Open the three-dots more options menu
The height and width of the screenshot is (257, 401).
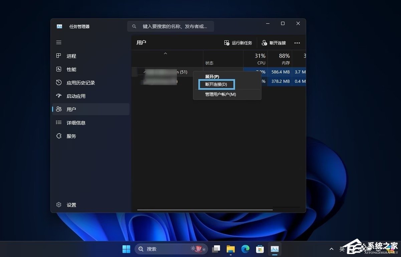click(297, 43)
